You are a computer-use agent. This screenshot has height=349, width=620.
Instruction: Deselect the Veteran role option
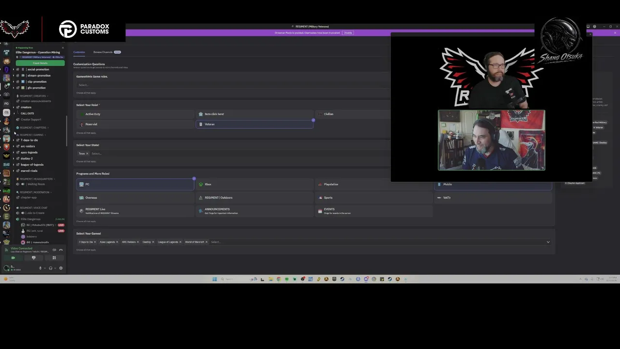point(255,124)
